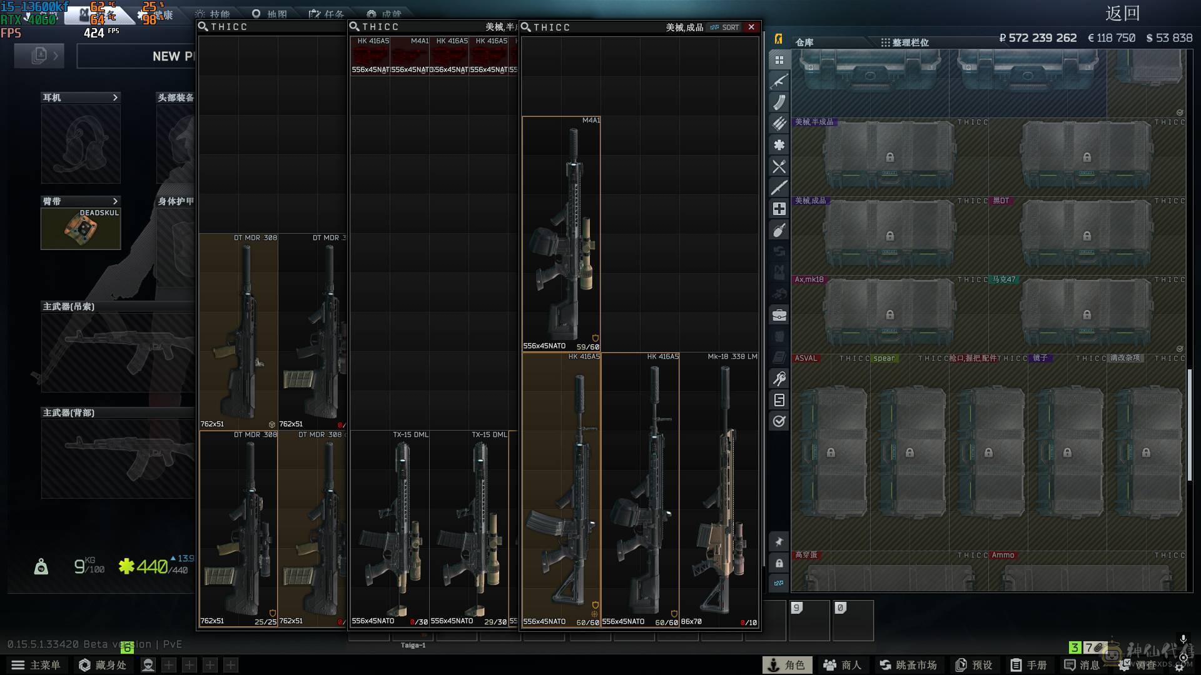Screen dimensions: 1201x675
Task: Toggle the dimmed vest gear filter icon
Action: tap(779, 272)
